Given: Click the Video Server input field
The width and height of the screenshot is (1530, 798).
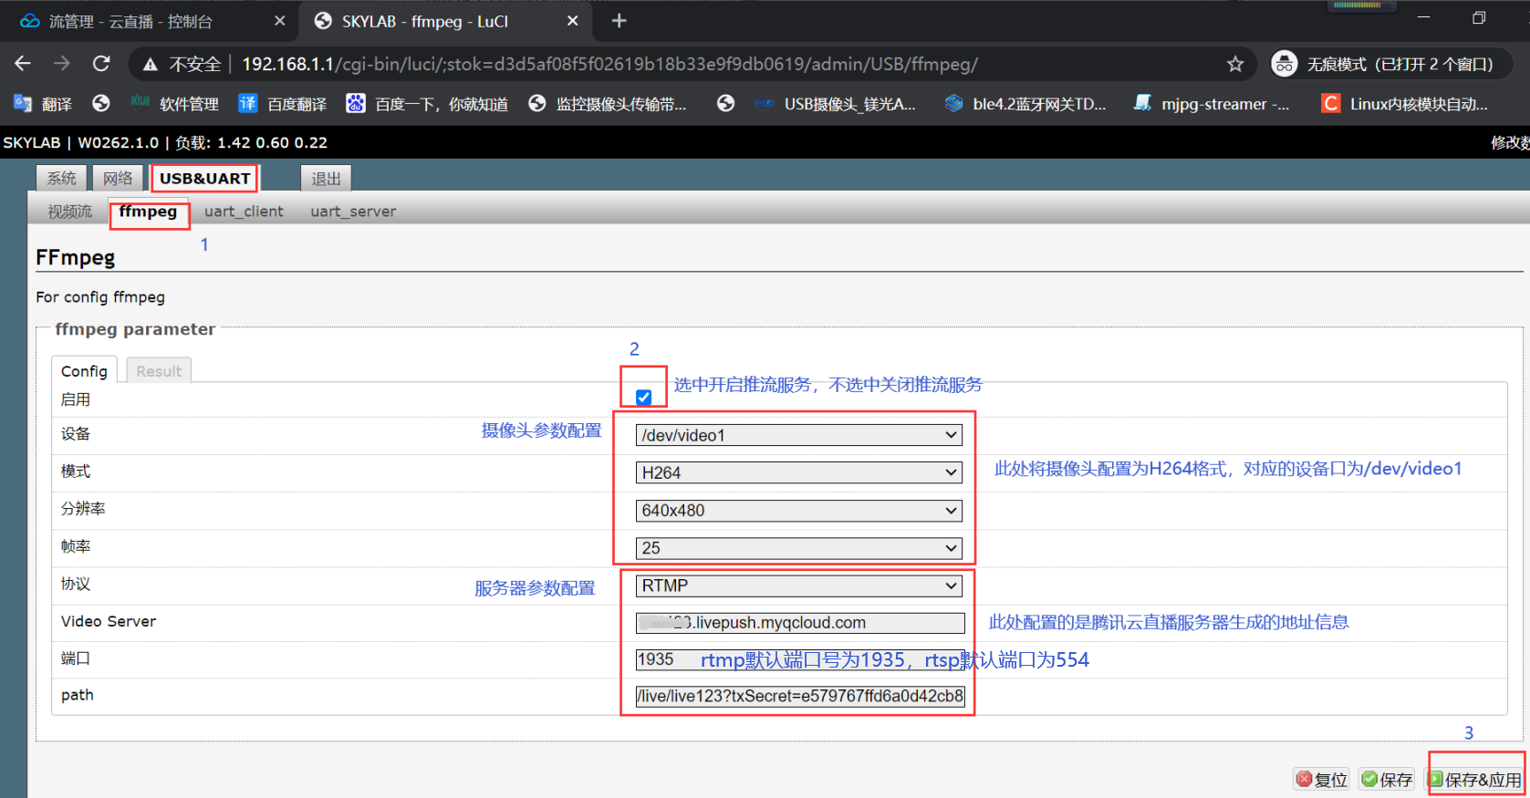Looking at the screenshot, I should coord(800,623).
